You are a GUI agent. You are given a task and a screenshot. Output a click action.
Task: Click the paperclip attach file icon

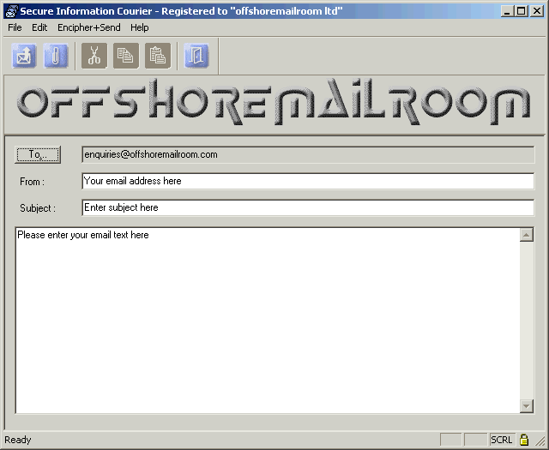click(55, 56)
